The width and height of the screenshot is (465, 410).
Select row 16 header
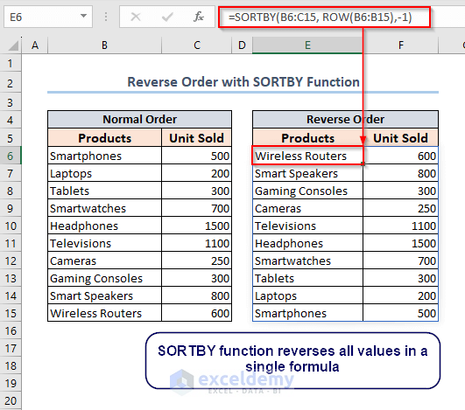click(x=11, y=330)
